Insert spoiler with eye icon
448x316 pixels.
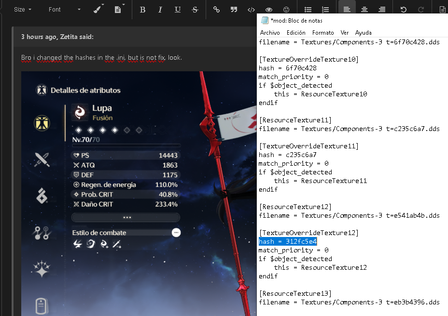click(x=268, y=10)
